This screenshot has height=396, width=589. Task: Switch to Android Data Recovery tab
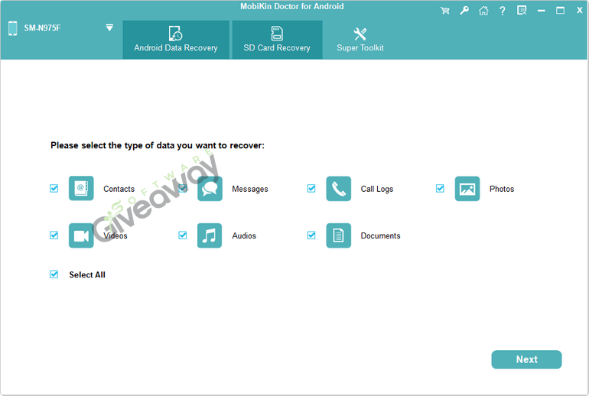pos(176,40)
